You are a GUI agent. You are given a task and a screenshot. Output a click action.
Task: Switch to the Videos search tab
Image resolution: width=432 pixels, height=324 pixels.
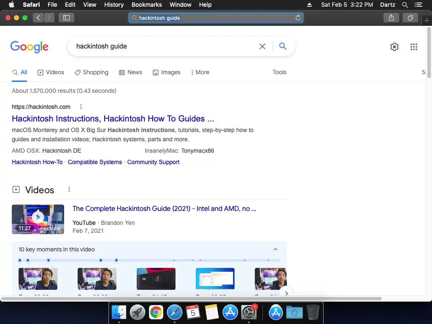51,73
